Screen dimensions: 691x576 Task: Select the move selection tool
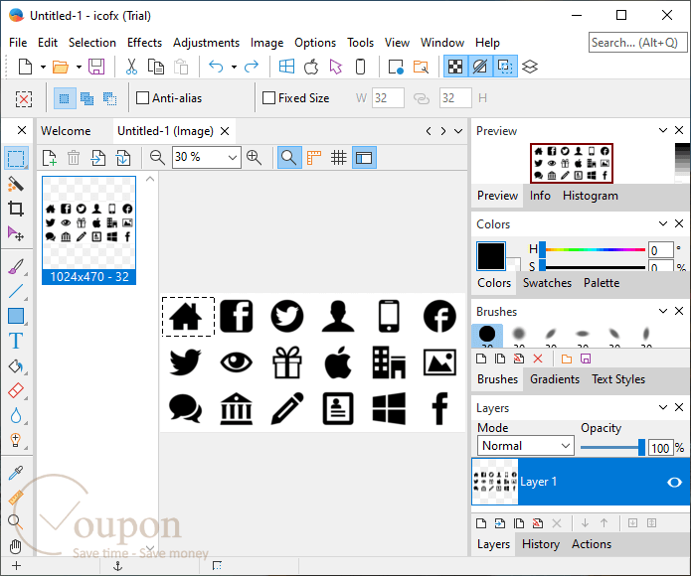16,233
